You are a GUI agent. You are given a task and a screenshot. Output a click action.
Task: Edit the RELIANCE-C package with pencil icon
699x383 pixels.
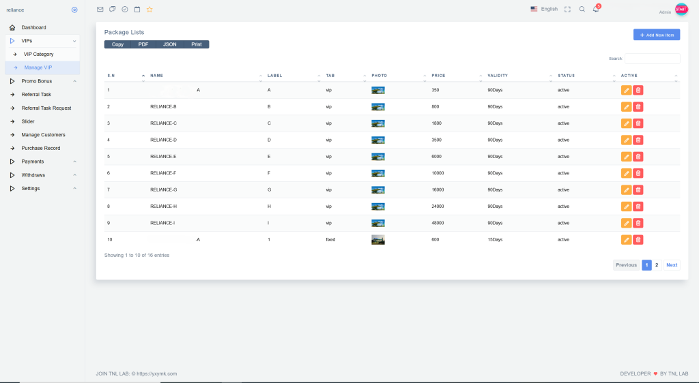click(627, 123)
